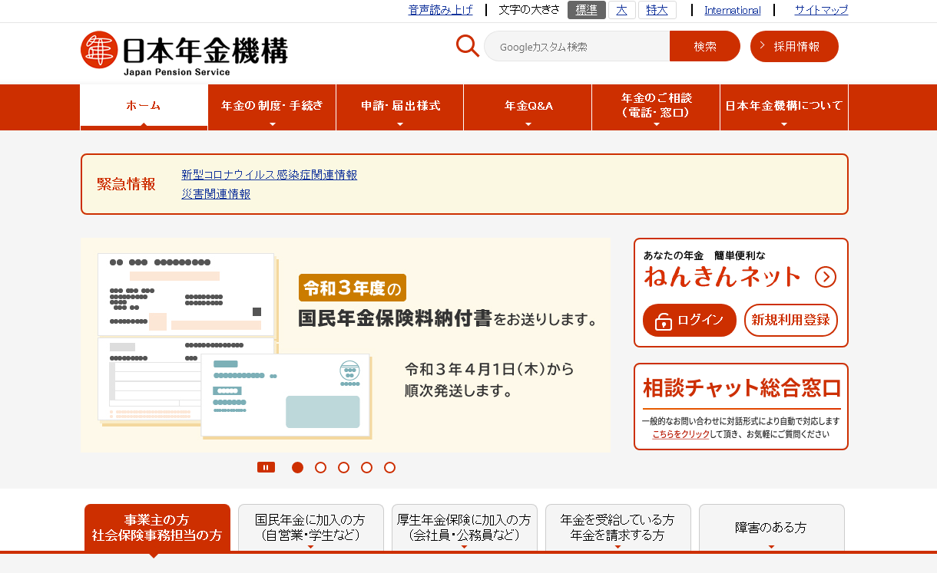
Task: Click the ログイン button with lock icon
Action: pyautogui.click(x=689, y=321)
